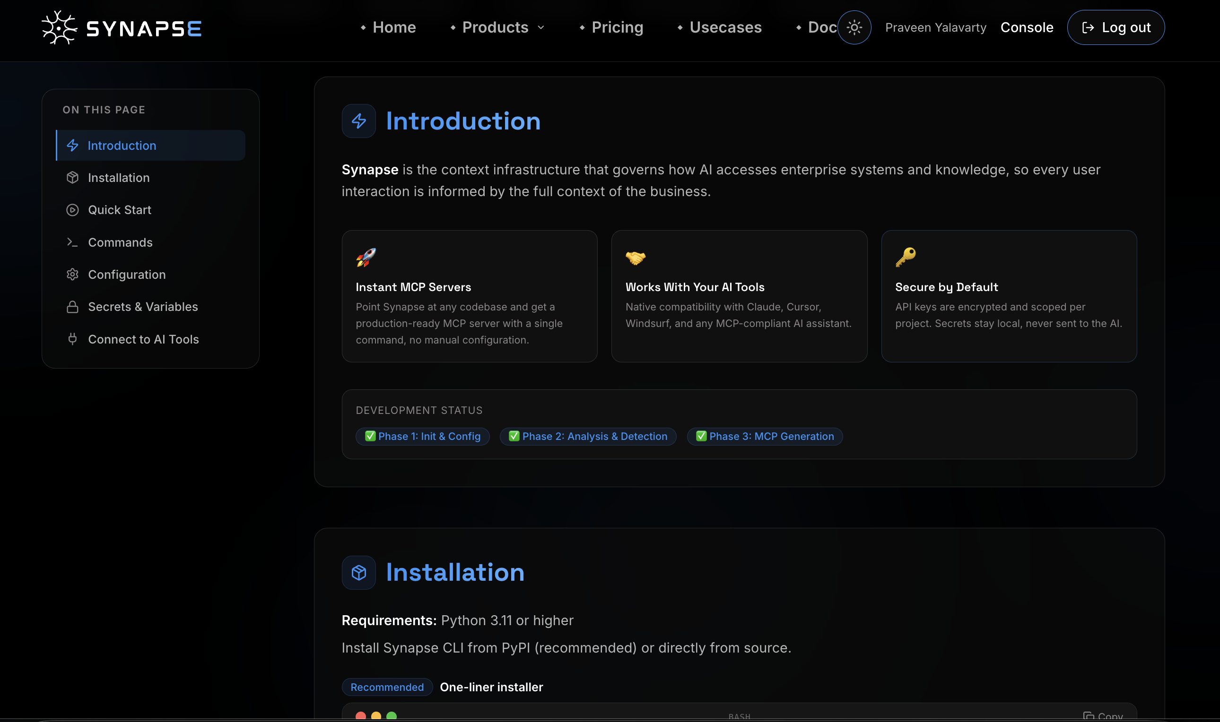Click the Installation section heading
The height and width of the screenshot is (722, 1220).
pyautogui.click(x=455, y=572)
